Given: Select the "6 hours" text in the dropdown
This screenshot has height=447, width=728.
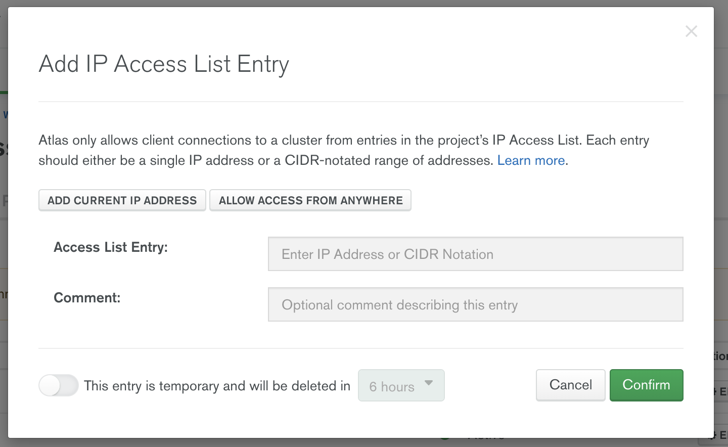Looking at the screenshot, I should (x=392, y=387).
